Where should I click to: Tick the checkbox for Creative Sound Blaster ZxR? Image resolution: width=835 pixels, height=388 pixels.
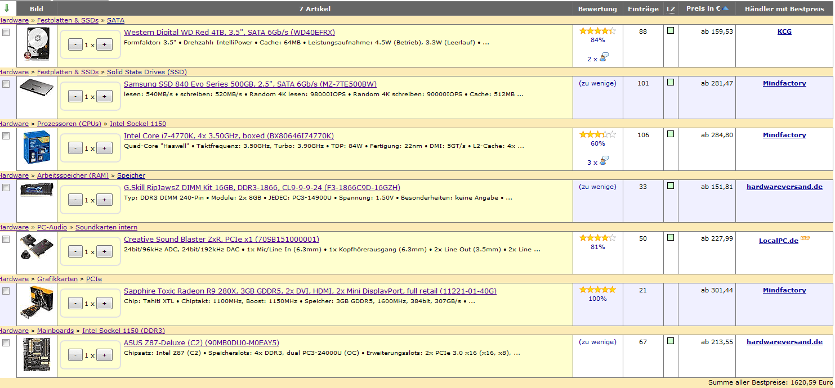tap(6, 240)
